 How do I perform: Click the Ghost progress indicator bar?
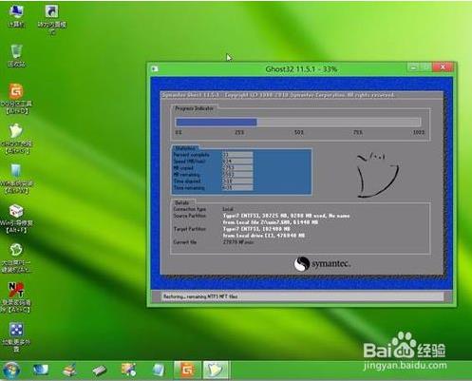coord(298,122)
